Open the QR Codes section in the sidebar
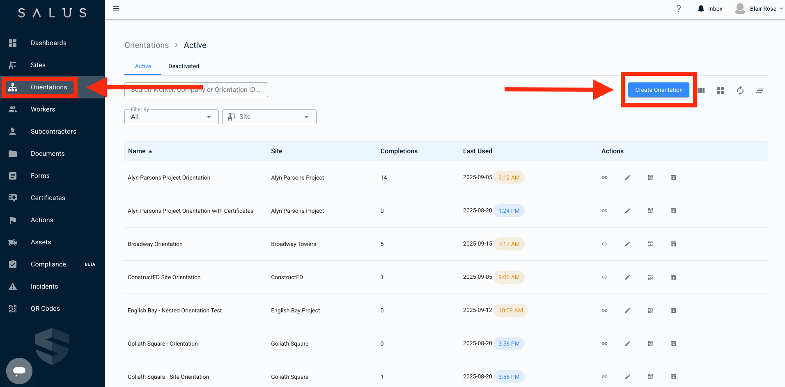 pos(45,308)
